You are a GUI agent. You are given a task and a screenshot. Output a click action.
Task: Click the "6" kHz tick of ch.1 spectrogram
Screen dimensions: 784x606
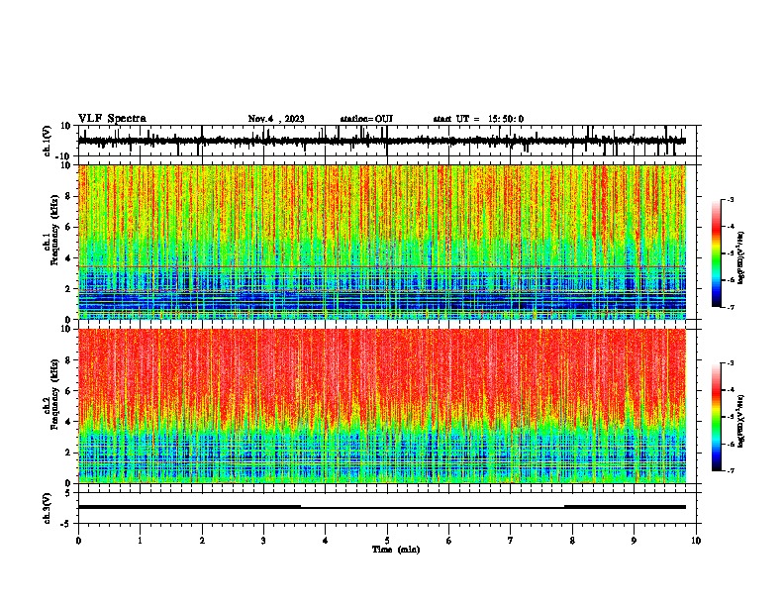click(x=69, y=227)
